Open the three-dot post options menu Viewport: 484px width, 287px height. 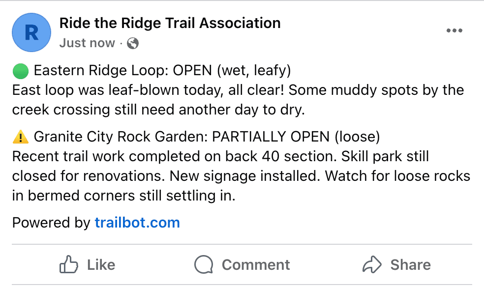pyautogui.click(x=454, y=31)
